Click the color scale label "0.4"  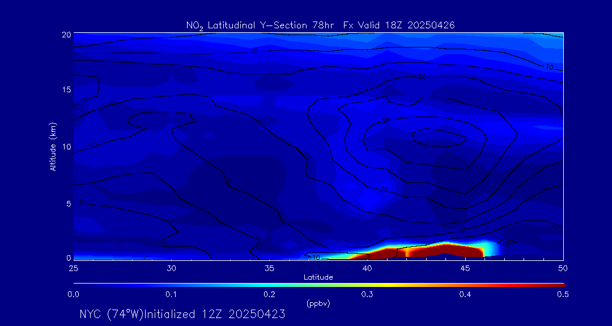(x=465, y=294)
